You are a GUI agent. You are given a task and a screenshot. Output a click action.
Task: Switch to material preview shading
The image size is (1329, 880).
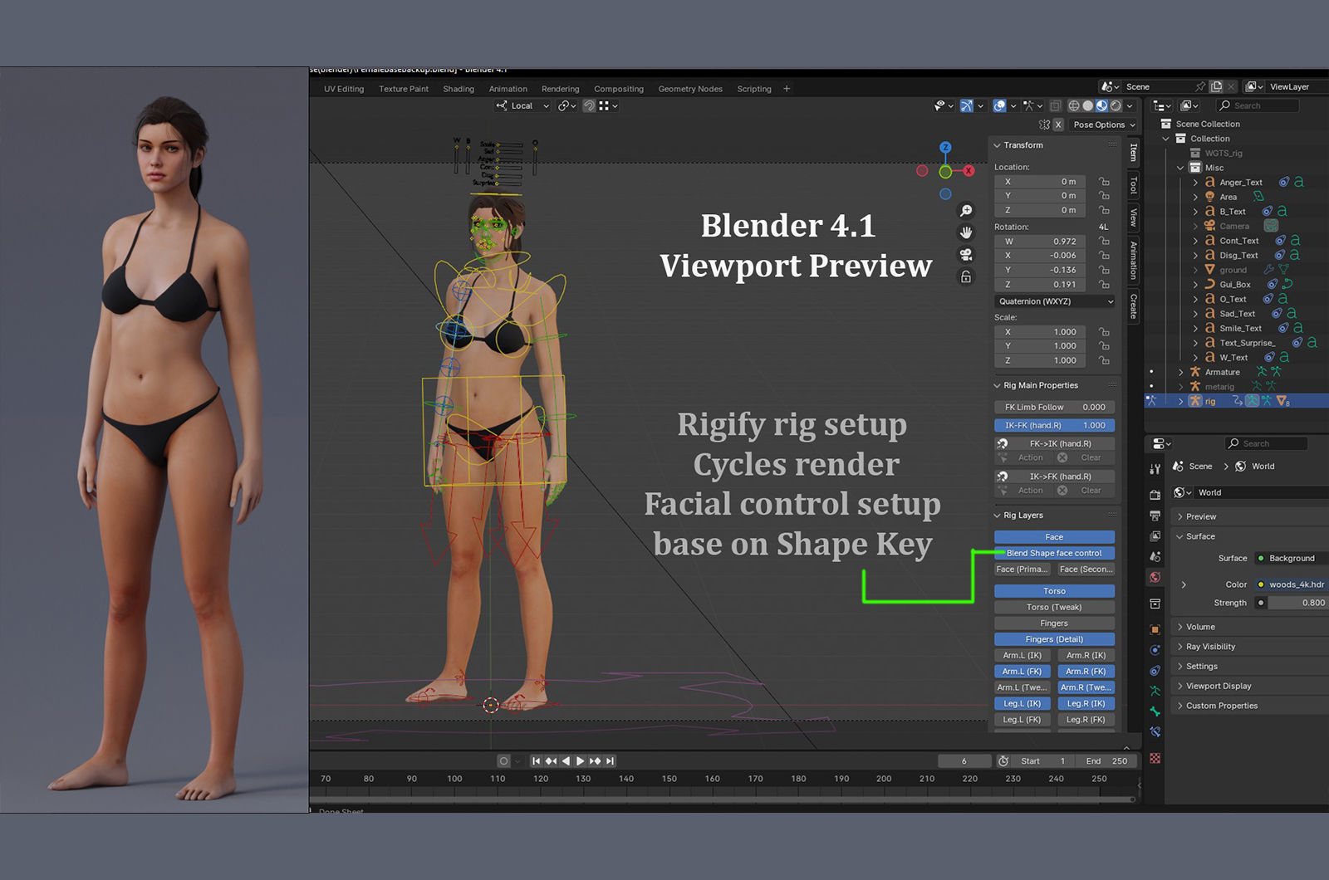coord(1101,106)
